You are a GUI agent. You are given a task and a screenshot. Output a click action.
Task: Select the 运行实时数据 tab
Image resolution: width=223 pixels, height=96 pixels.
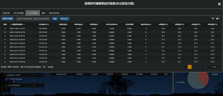[32, 13]
